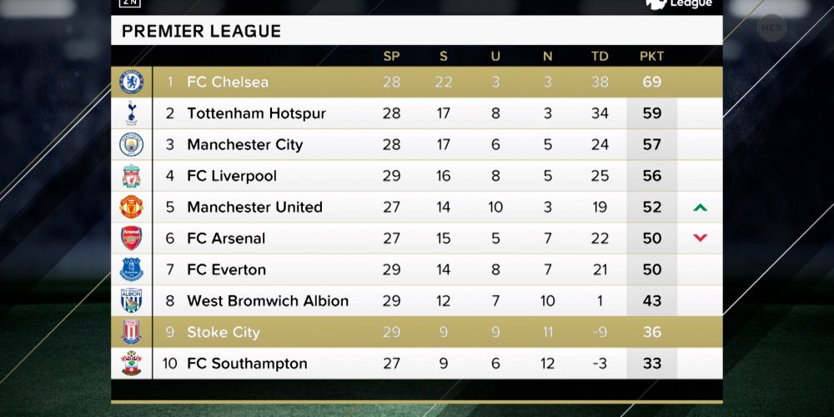This screenshot has height=417, width=834.
Task: Click the red down arrow for FC Arsenal
Action: [x=700, y=239]
